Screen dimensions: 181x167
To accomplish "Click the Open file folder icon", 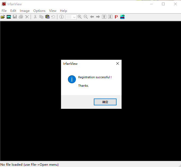I will 3,17.
